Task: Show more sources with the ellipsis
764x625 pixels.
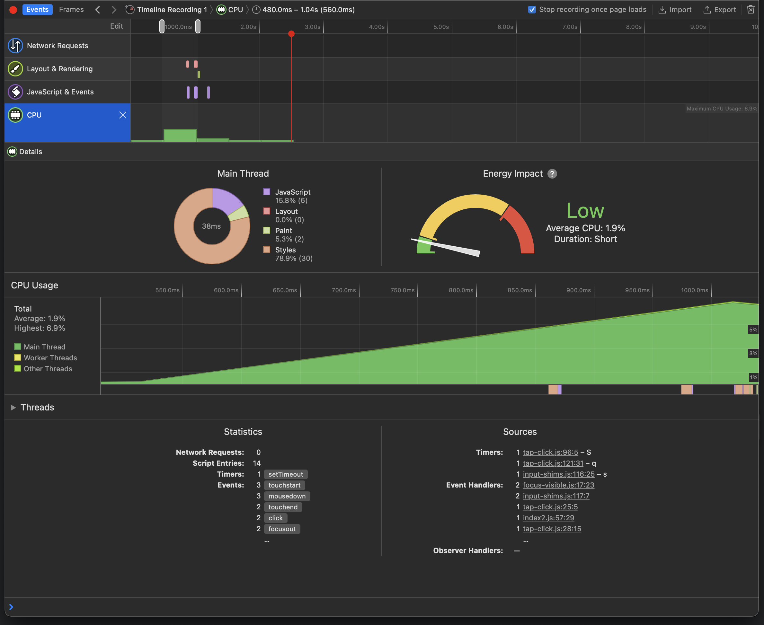Action: click(526, 541)
